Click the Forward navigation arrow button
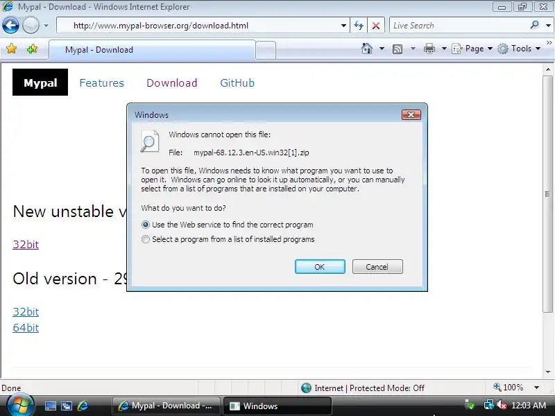This screenshot has width=555, height=416. click(x=31, y=26)
